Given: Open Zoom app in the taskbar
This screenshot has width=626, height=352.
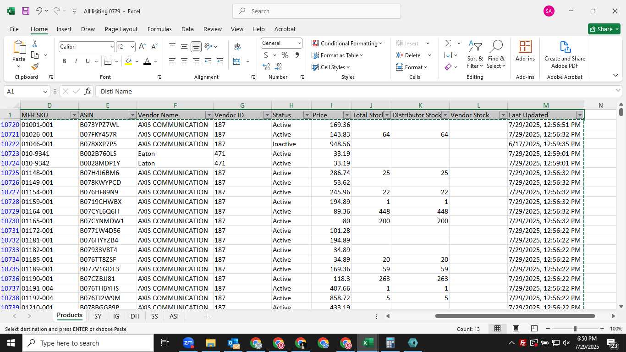Looking at the screenshot, I should (x=188, y=343).
